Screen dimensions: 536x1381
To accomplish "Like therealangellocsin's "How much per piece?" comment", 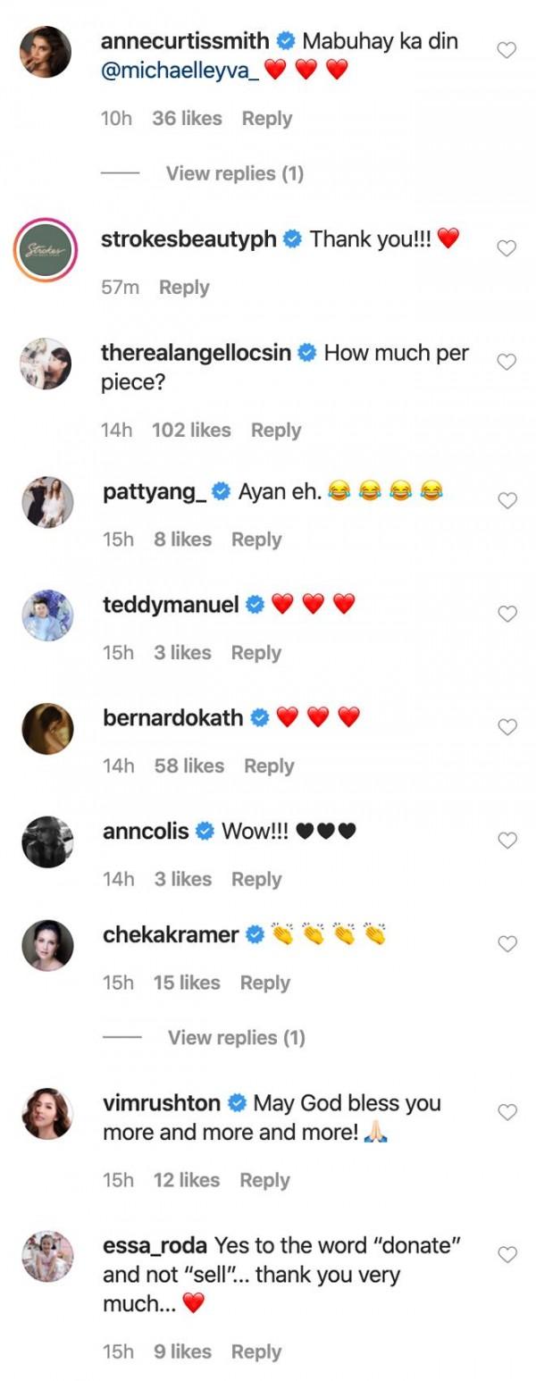I will click(x=507, y=363).
